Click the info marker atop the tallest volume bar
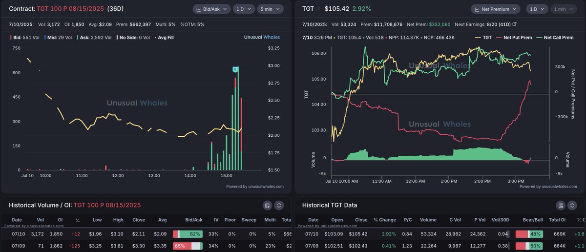This screenshot has height=252, width=586. [235, 70]
